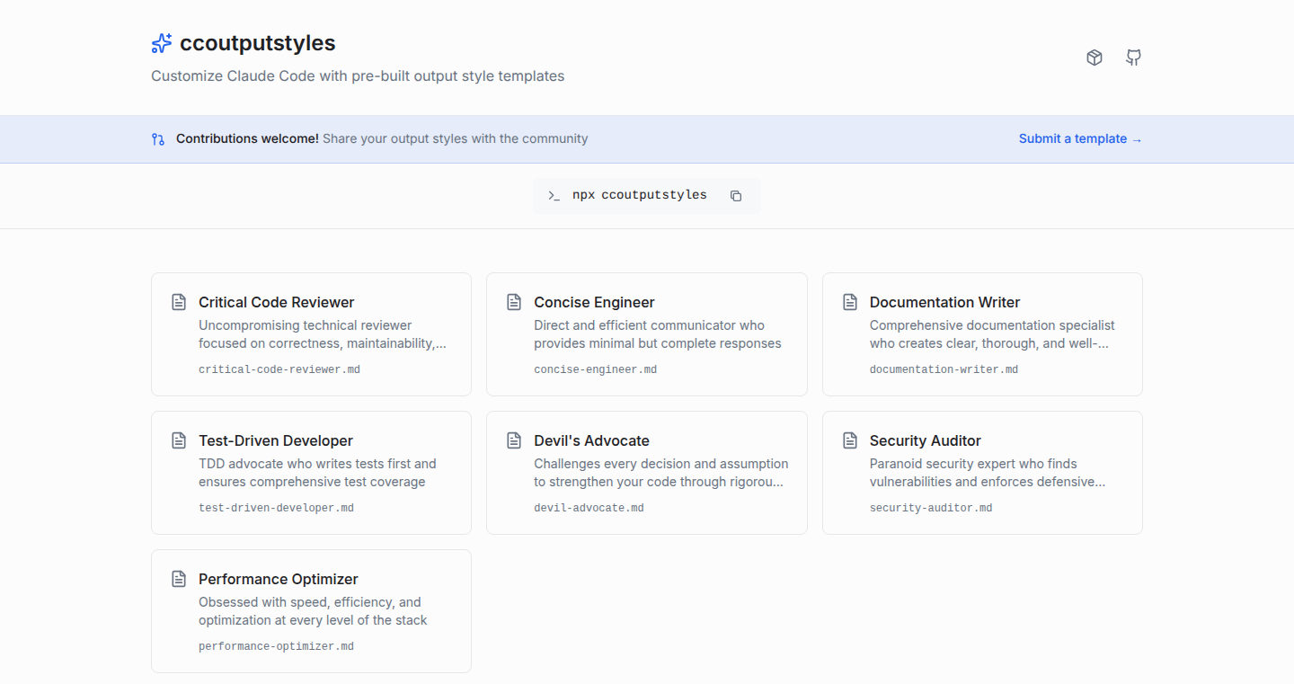Open the GitHub repository icon
1294x684 pixels.
[1134, 58]
